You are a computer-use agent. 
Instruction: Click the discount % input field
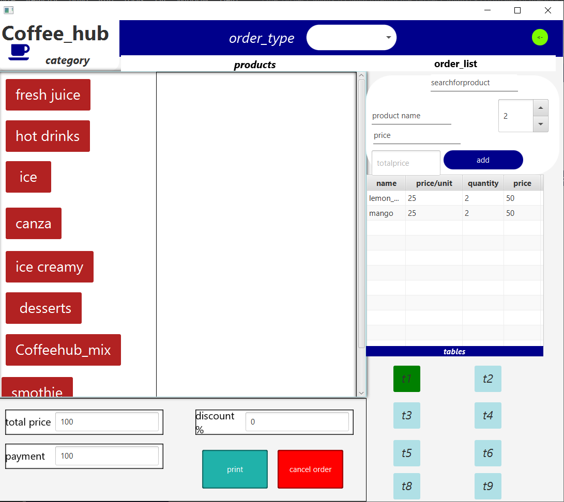coord(297,422)
